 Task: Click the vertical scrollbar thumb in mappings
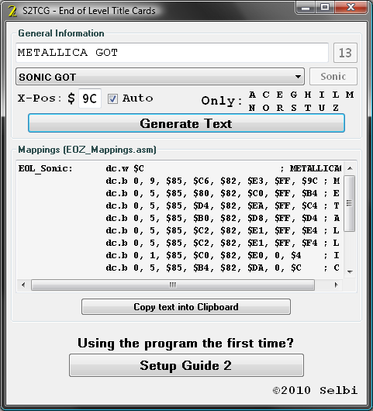[350, 203]
